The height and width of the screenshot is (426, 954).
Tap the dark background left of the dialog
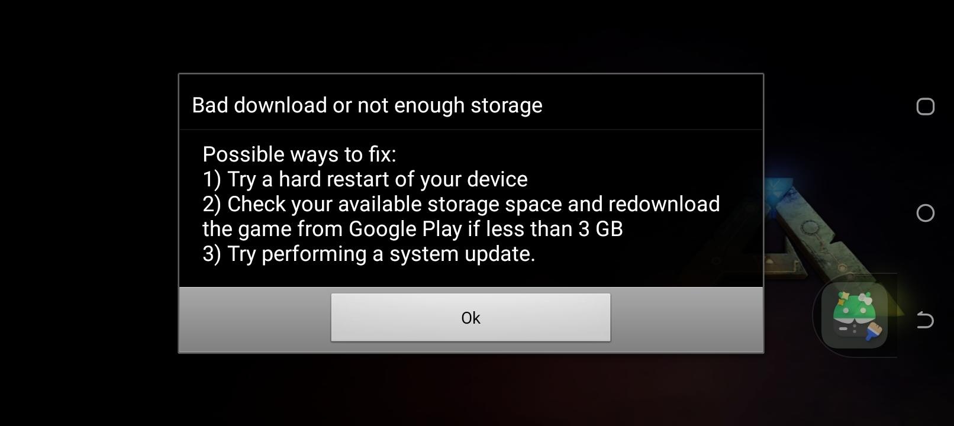coord(89,213)
